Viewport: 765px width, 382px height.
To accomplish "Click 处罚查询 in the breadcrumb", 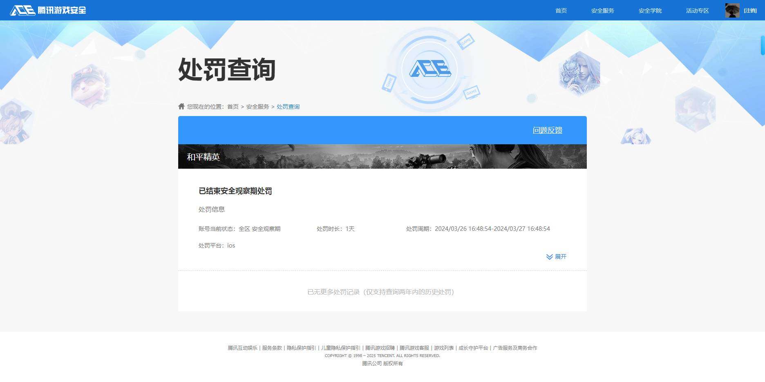I will (x=288, y=107).
